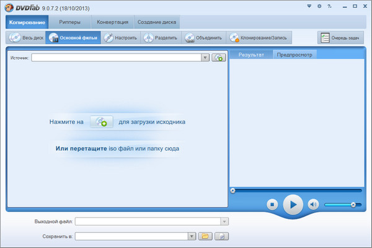372x248 pixels.
Task: Open settings via the title bar gear icon
Action: (x=337, y=6)
